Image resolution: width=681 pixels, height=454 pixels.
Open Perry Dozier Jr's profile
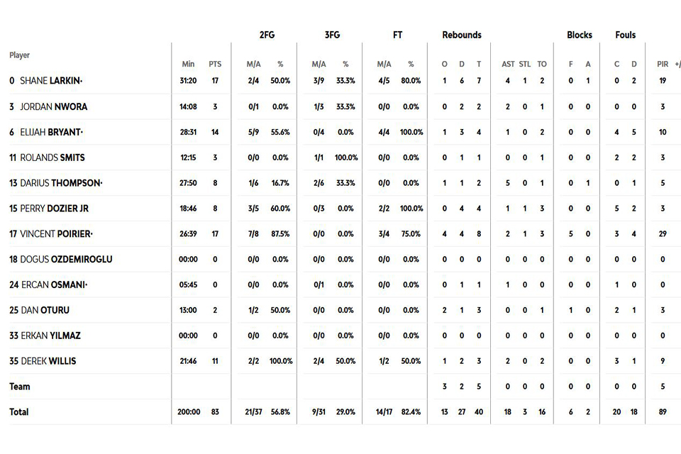click(x=55, y=208)
